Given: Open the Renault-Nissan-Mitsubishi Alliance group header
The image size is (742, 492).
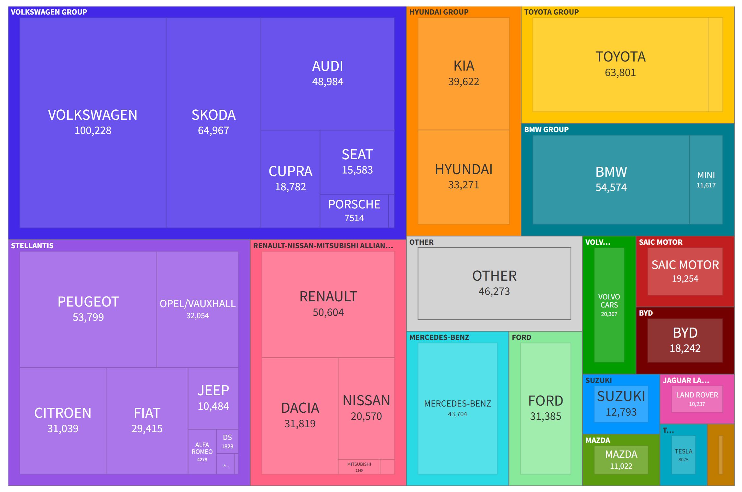Looking at the screenshot, I should (323, 246).
